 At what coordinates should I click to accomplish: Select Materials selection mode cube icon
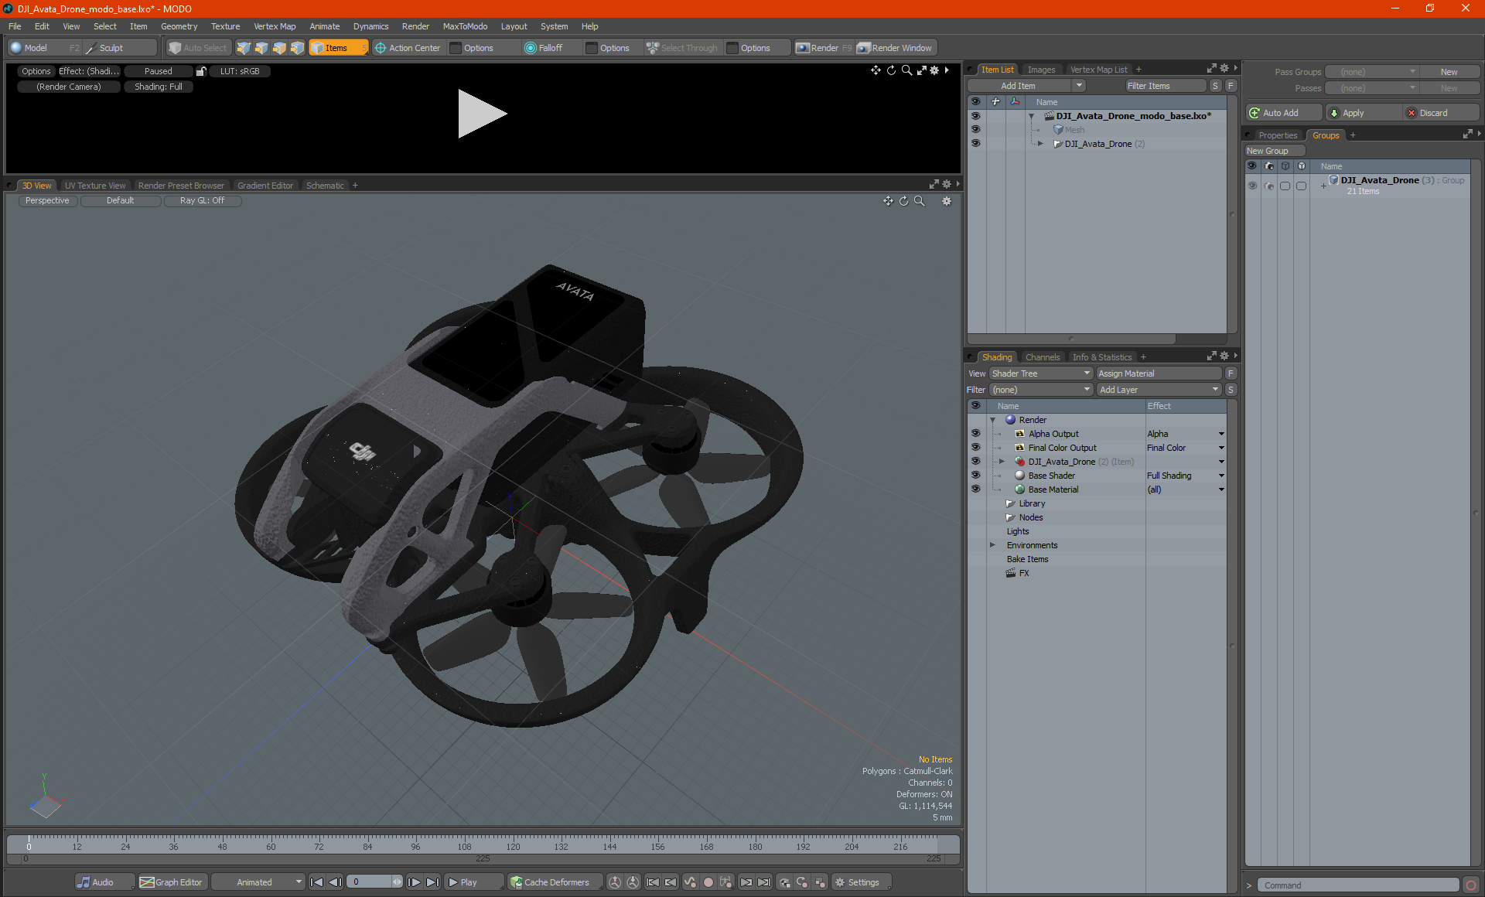297,48
